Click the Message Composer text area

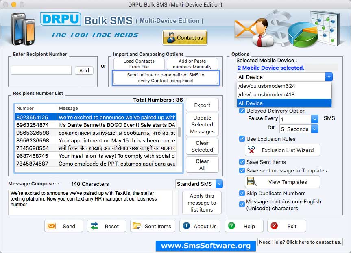pyautogui.click(x=94, y=203)
